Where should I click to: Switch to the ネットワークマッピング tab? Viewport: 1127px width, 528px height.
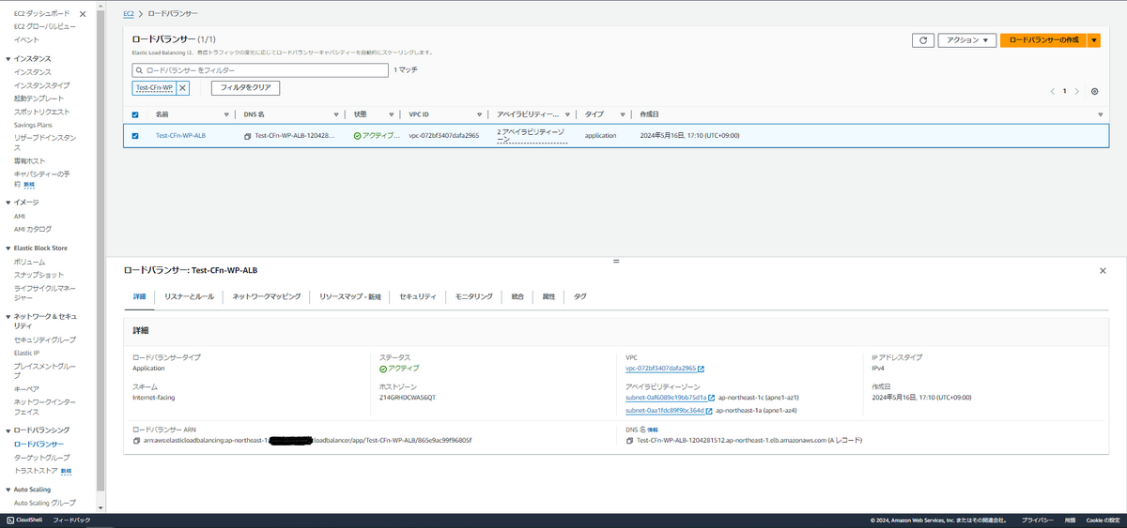267,296
